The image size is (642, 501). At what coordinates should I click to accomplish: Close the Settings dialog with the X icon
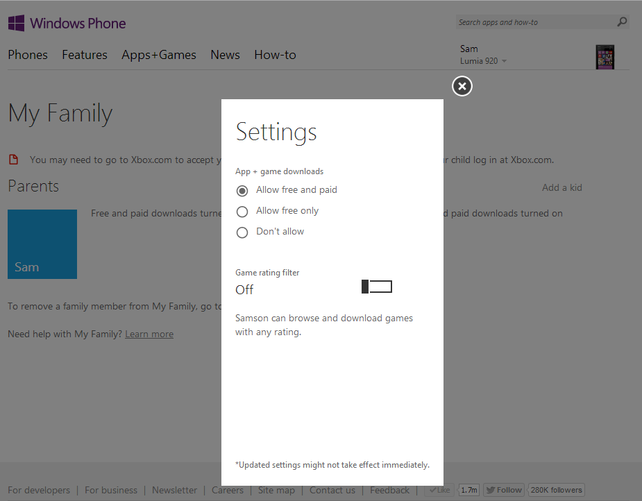462,86
